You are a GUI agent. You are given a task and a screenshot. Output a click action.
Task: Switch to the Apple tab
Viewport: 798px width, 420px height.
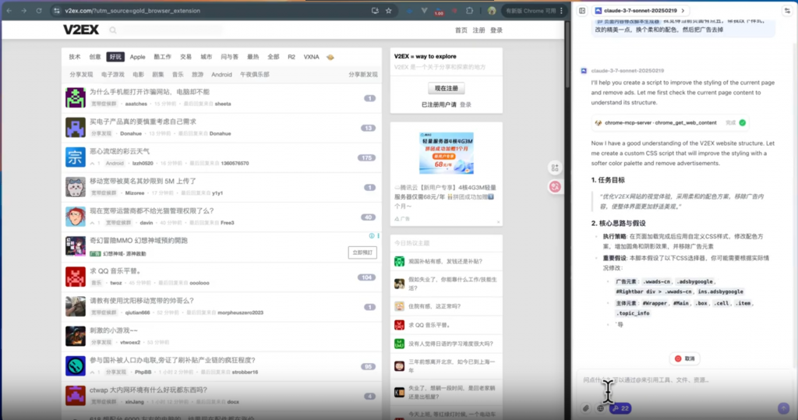coord(137,57)
